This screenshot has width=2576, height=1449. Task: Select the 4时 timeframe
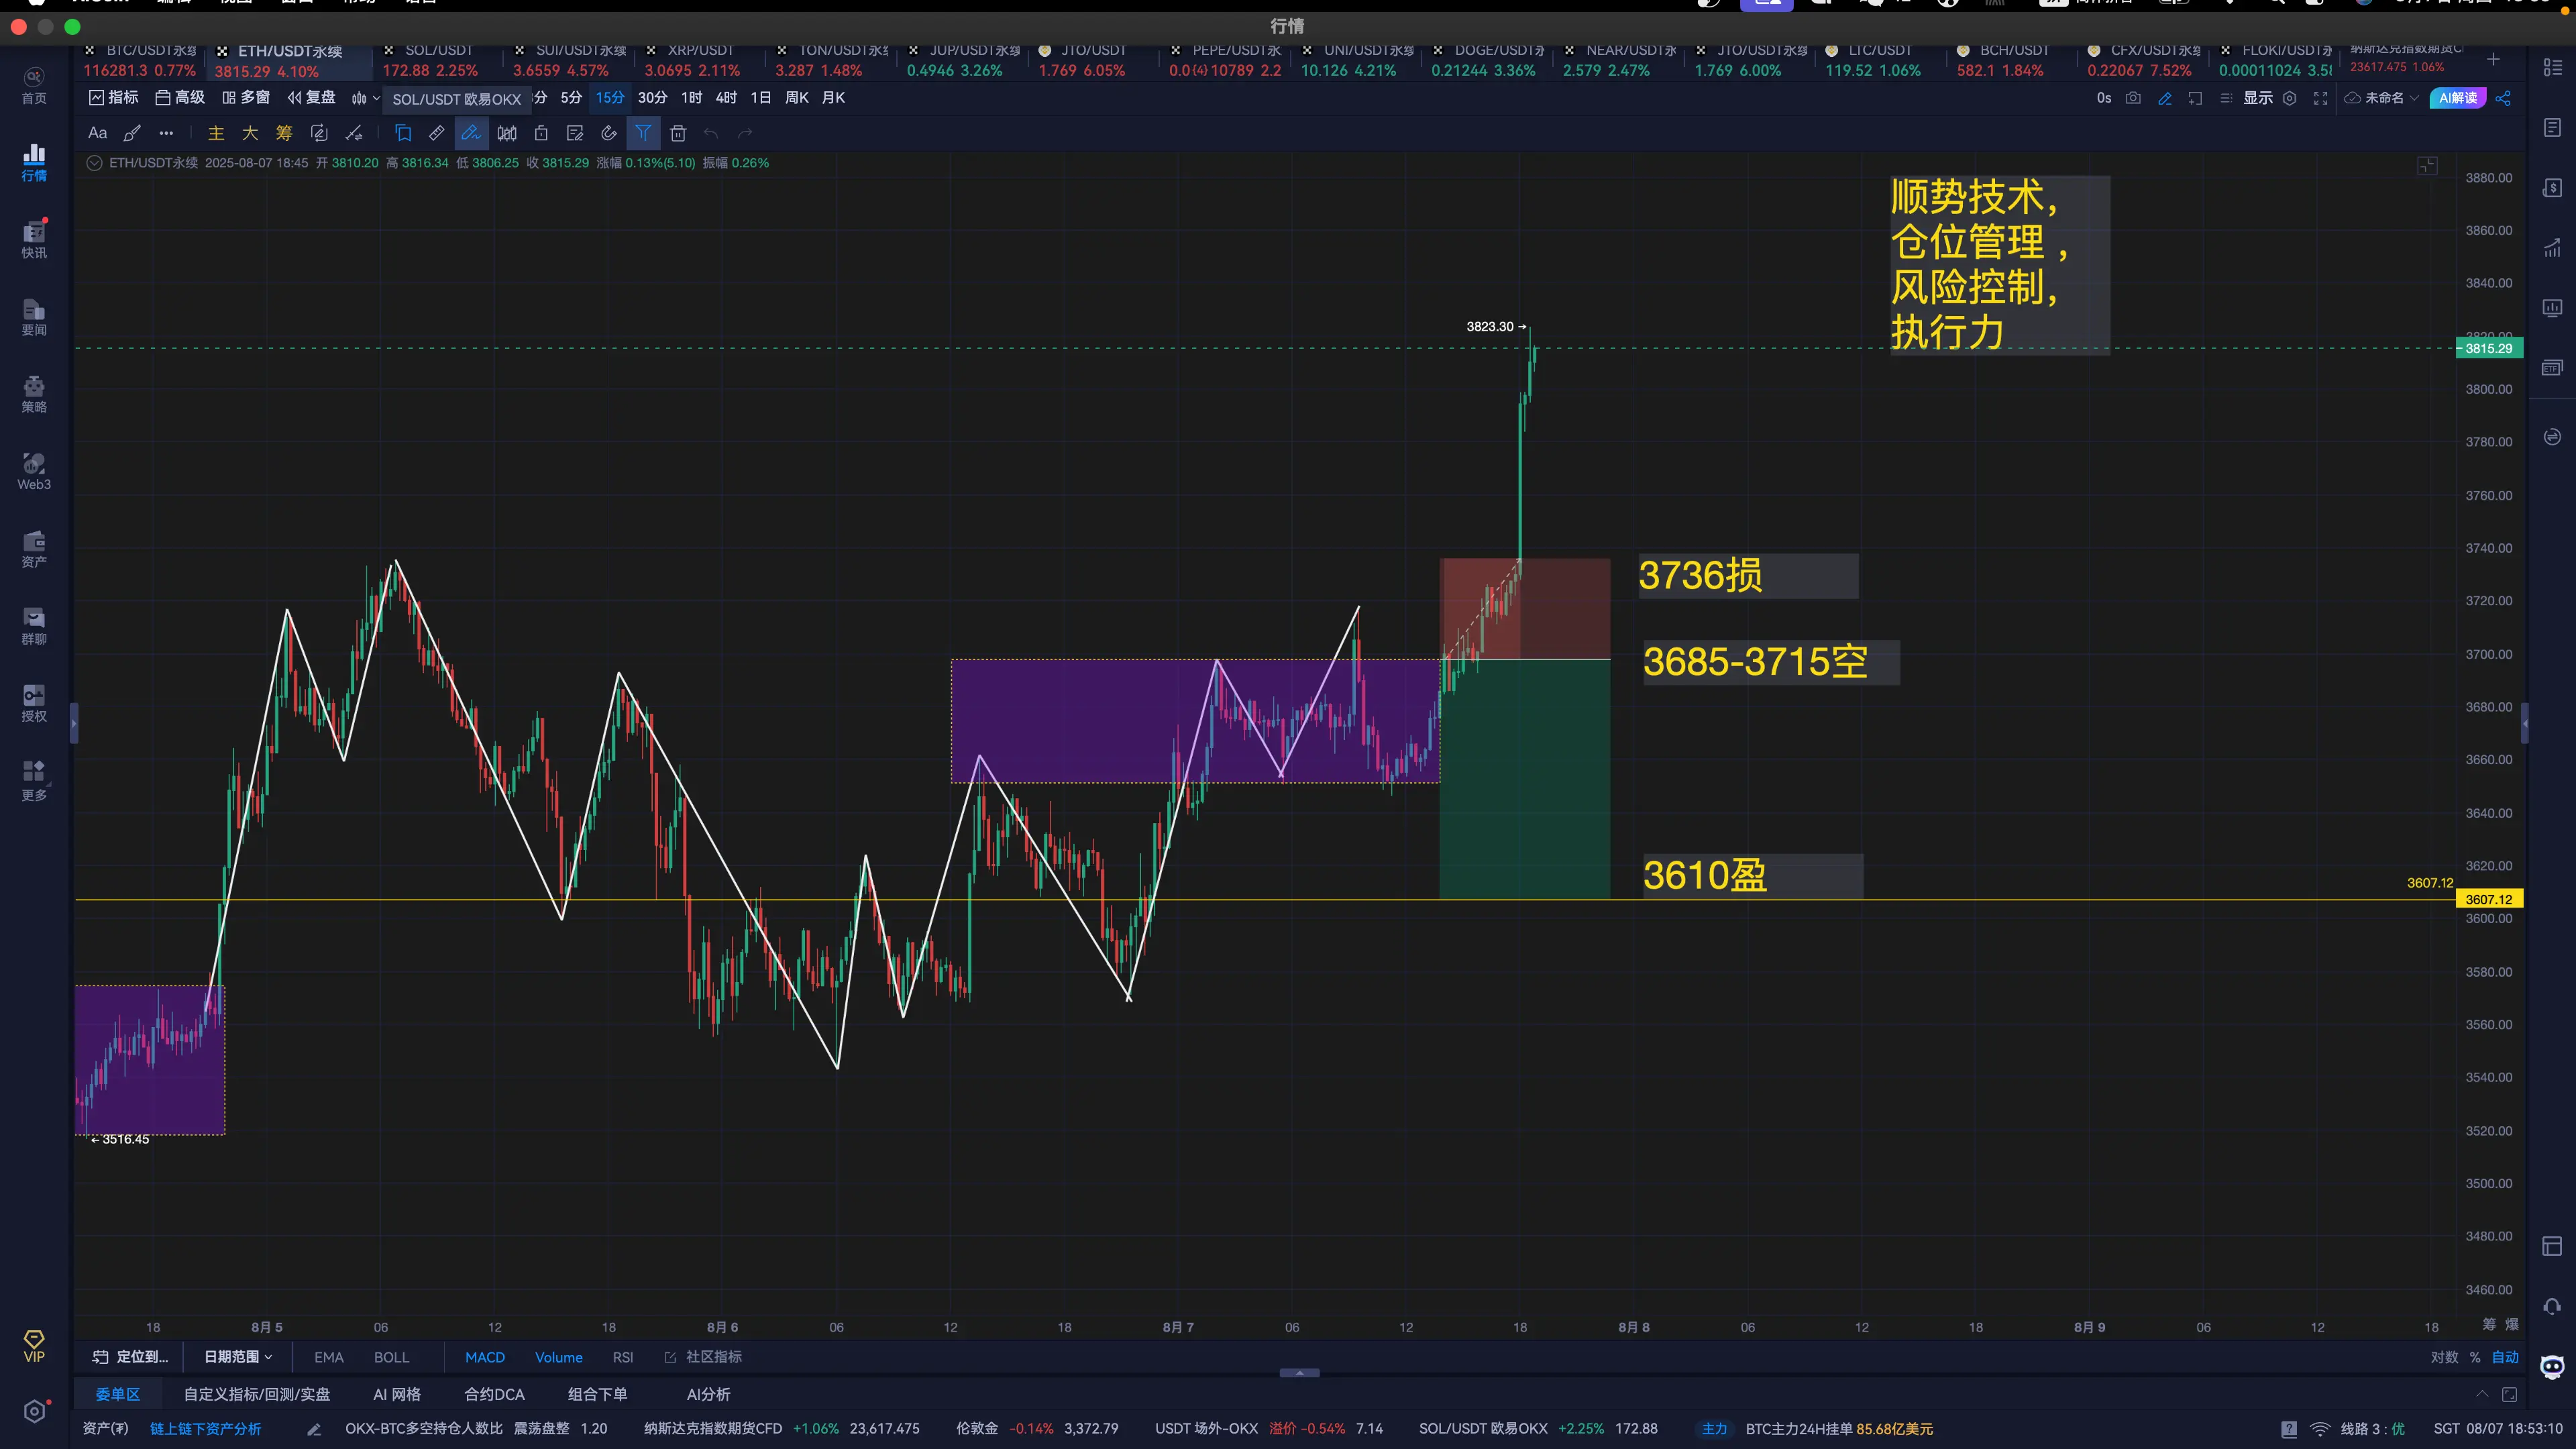[x=726, y=98]
